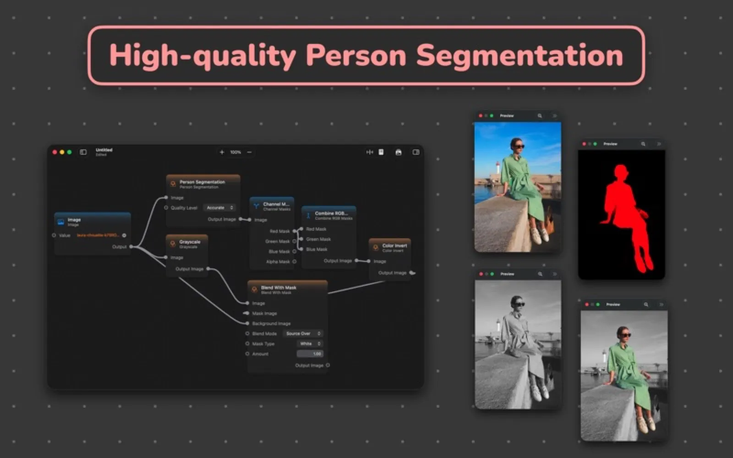This screenshot has height=458, width=733.
Task: Click the Quality Level input port circle
Action: [x=166, y=208]
